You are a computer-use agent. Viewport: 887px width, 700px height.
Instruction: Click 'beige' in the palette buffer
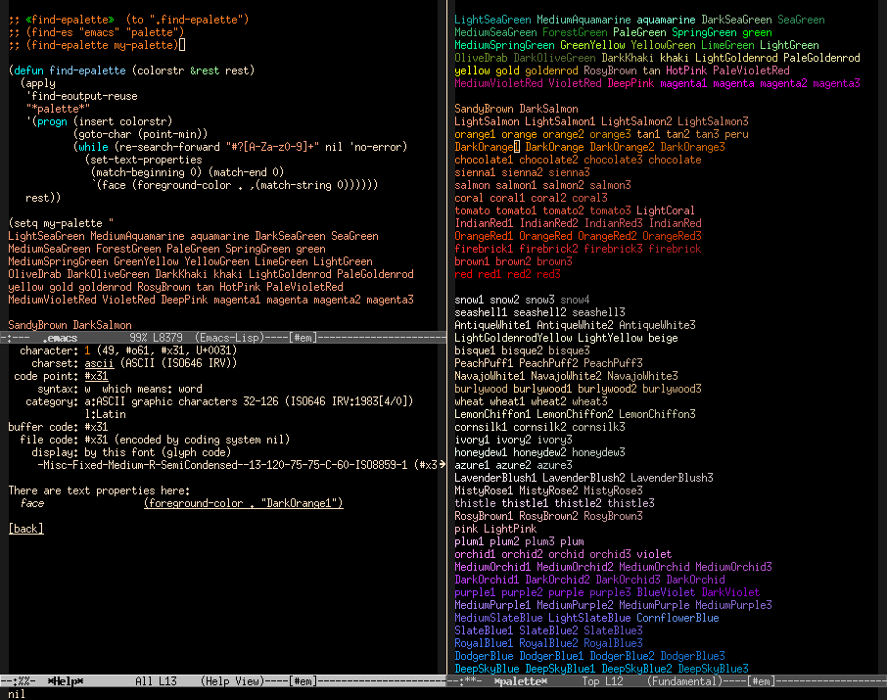coord(663,338)
